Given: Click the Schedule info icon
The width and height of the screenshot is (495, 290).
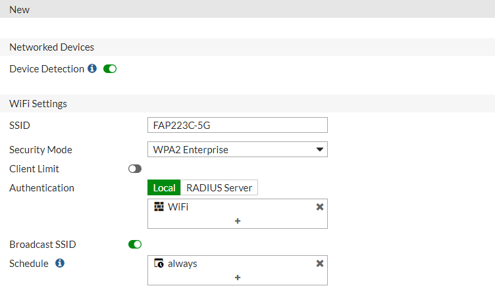Looking at the screenshot, I should pos(60,263).
